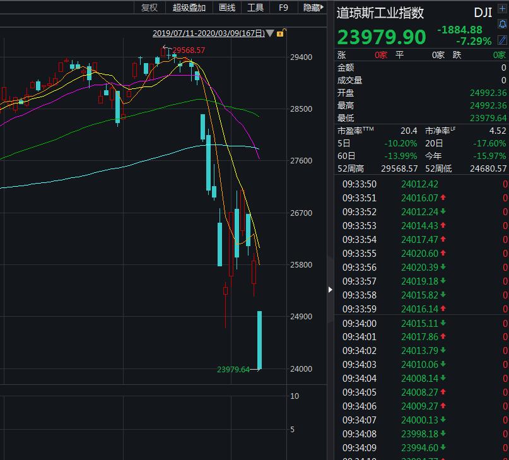The image size is (509, 460).
Task: Select the 画线 drawing tool
Action: (x=226, y=8)
